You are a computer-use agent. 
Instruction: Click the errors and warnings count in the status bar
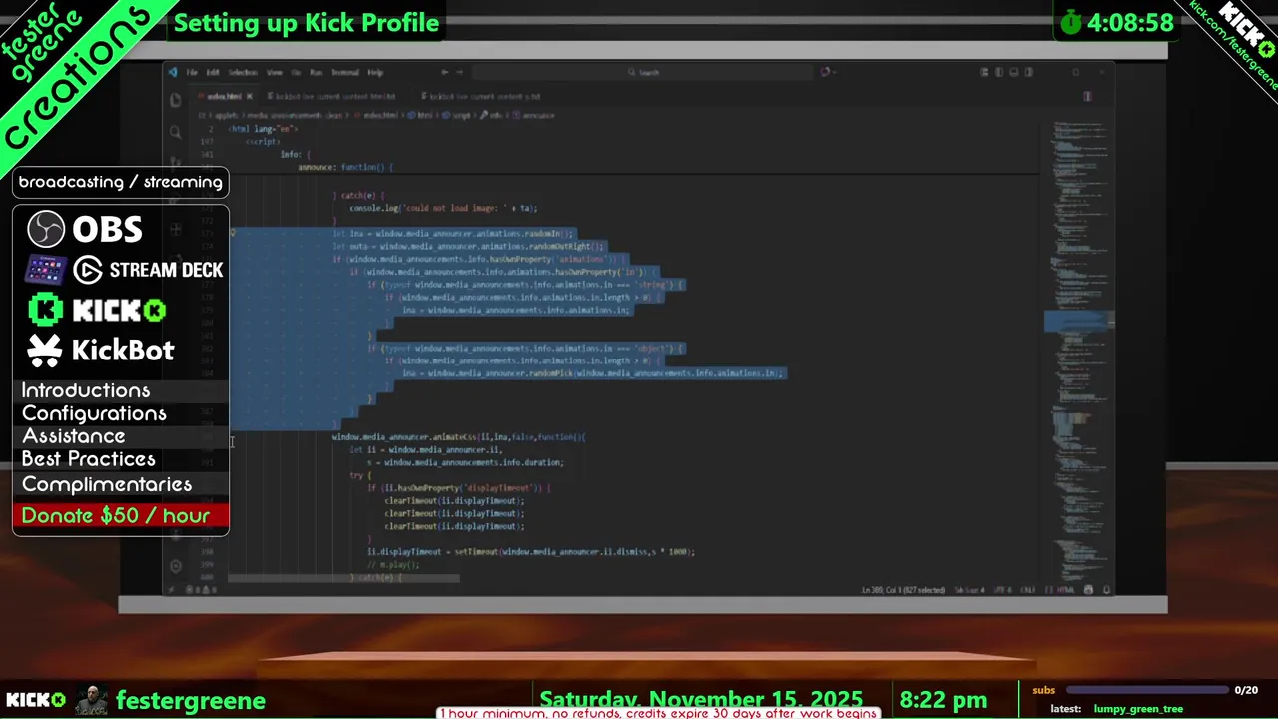point(200,590)
